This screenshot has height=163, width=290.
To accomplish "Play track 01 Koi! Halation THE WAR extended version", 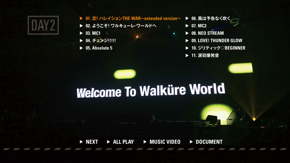I will click(133, 18).
